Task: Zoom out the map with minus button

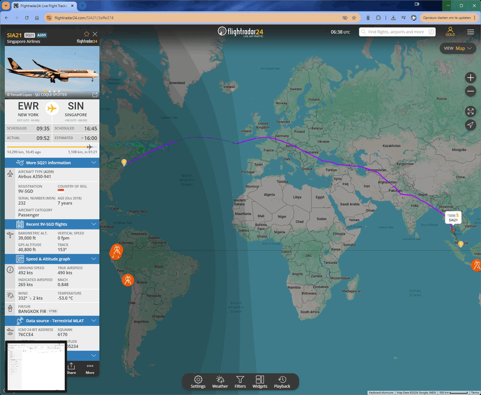Action: [x=470, y=91]
